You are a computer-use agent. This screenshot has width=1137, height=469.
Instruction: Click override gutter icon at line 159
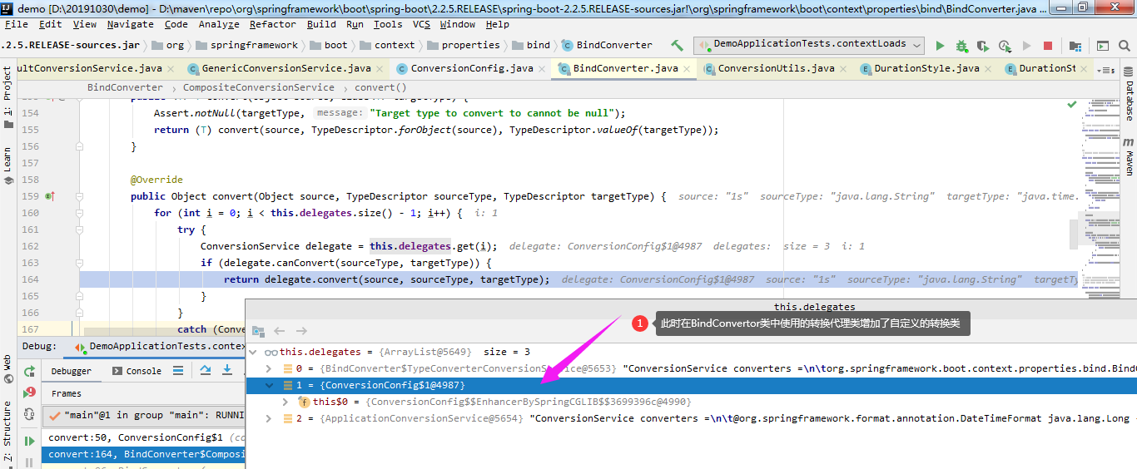click(50, 196)
